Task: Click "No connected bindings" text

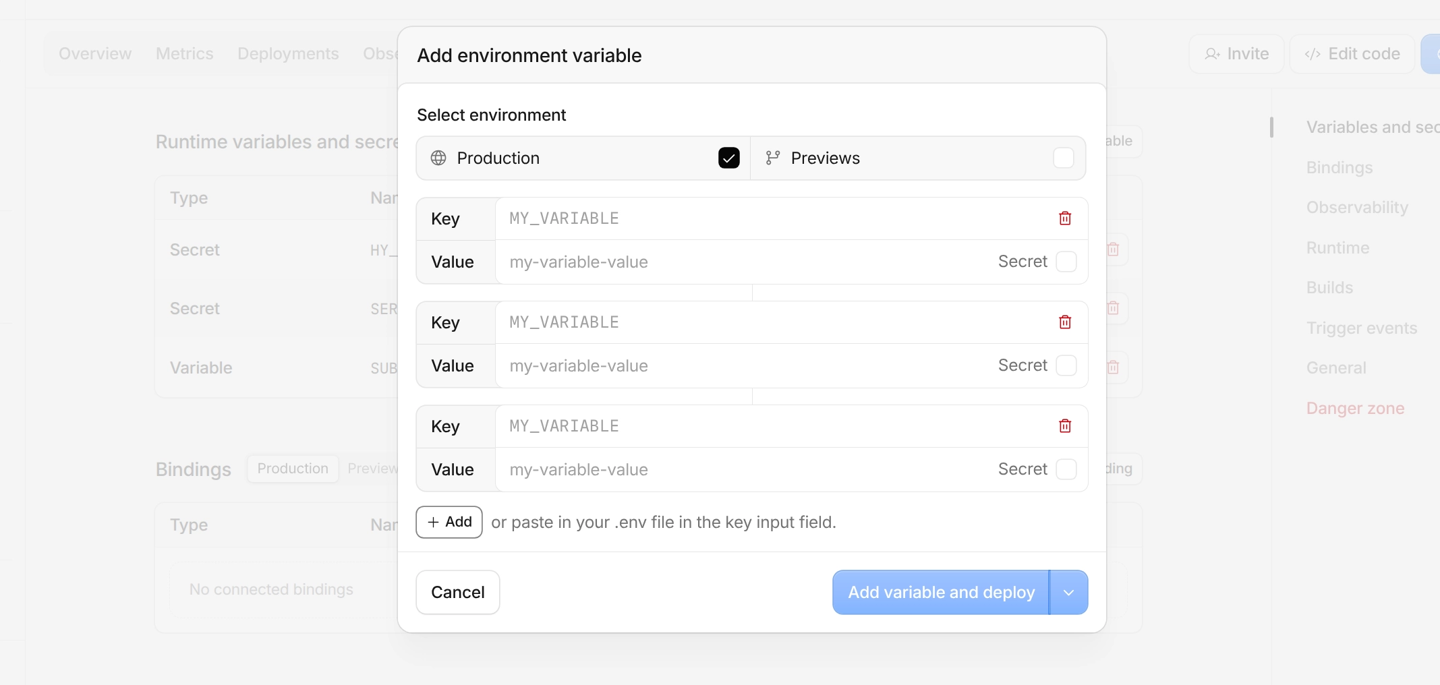Action: pyautogui.click(x=271, y=589)
